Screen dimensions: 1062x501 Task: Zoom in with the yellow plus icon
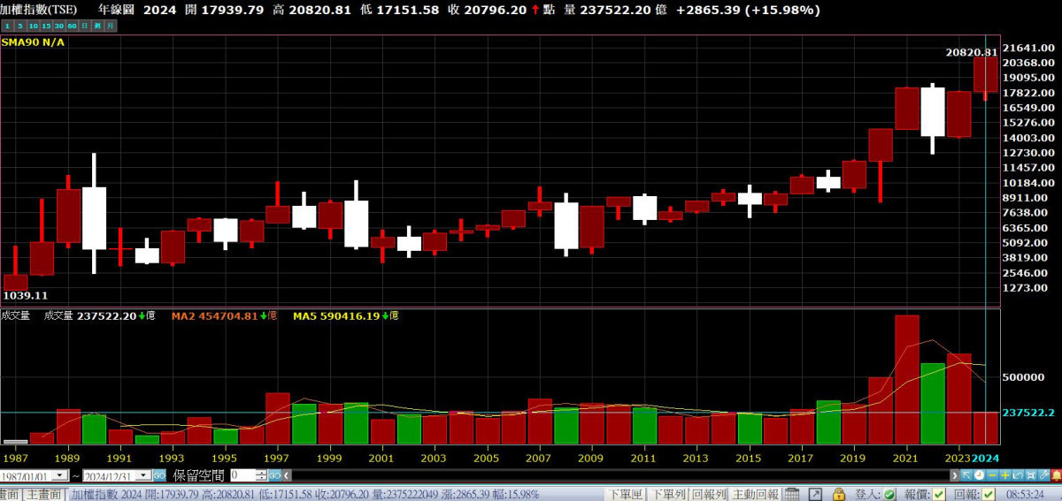tap(1004, 475)
